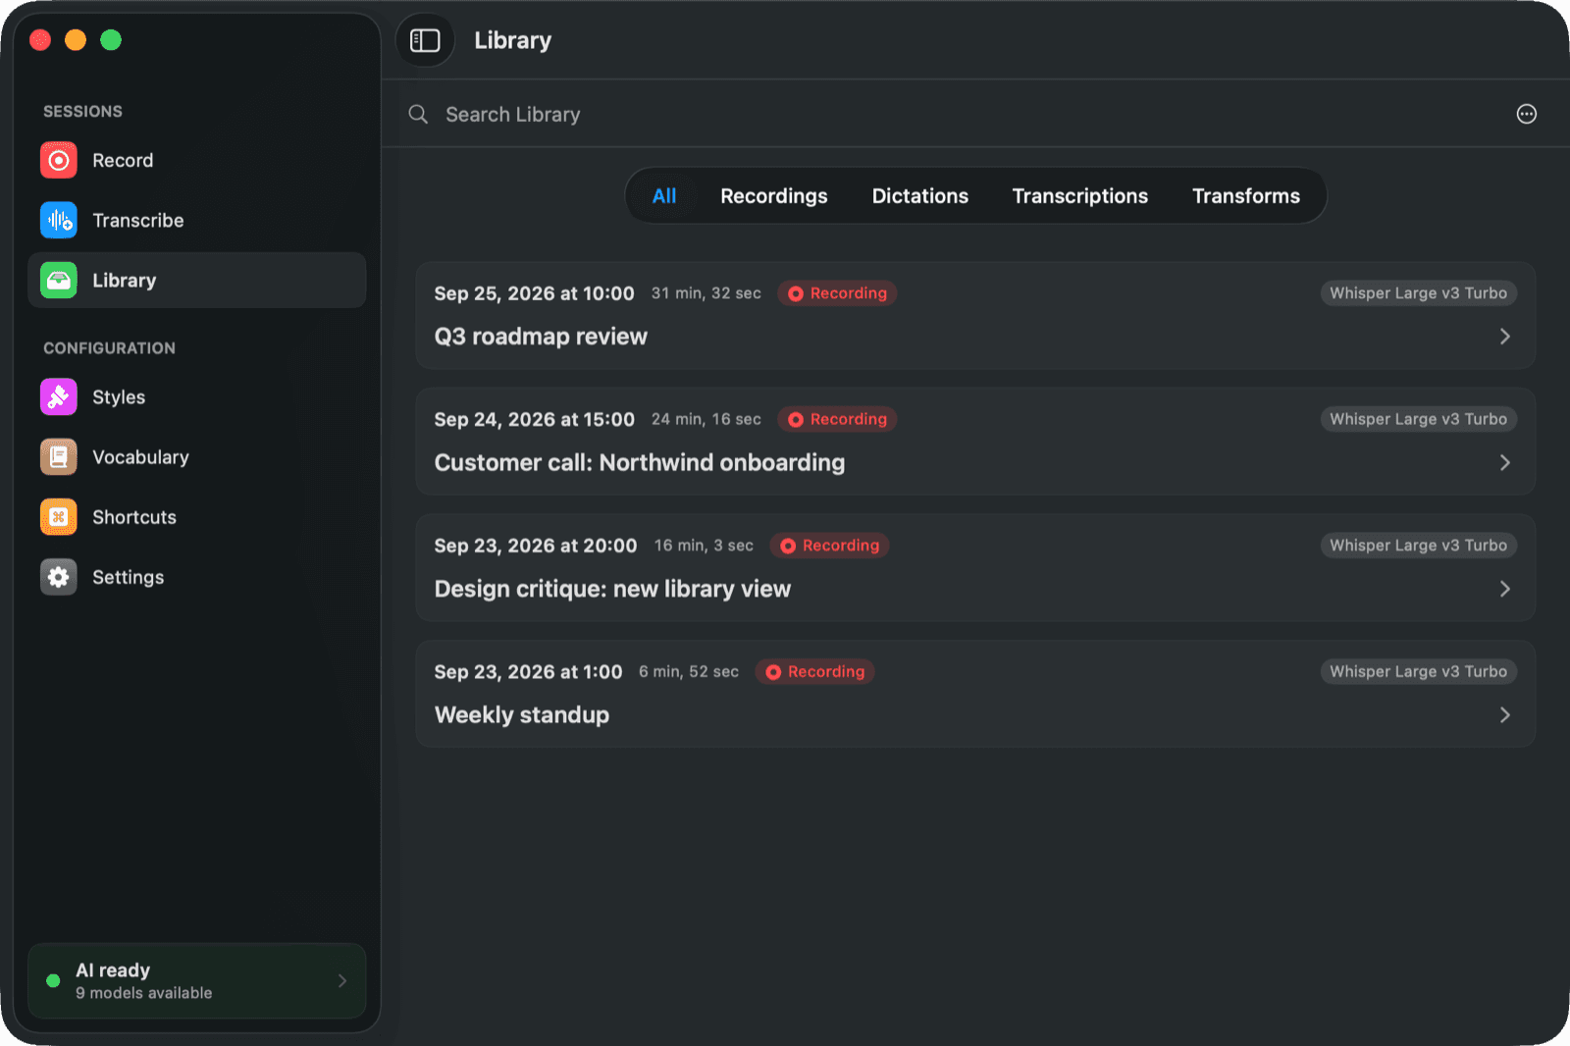1570x1046 pixels.
Task: Click the green AI ready status dot
Action: (x=53, y=980)
